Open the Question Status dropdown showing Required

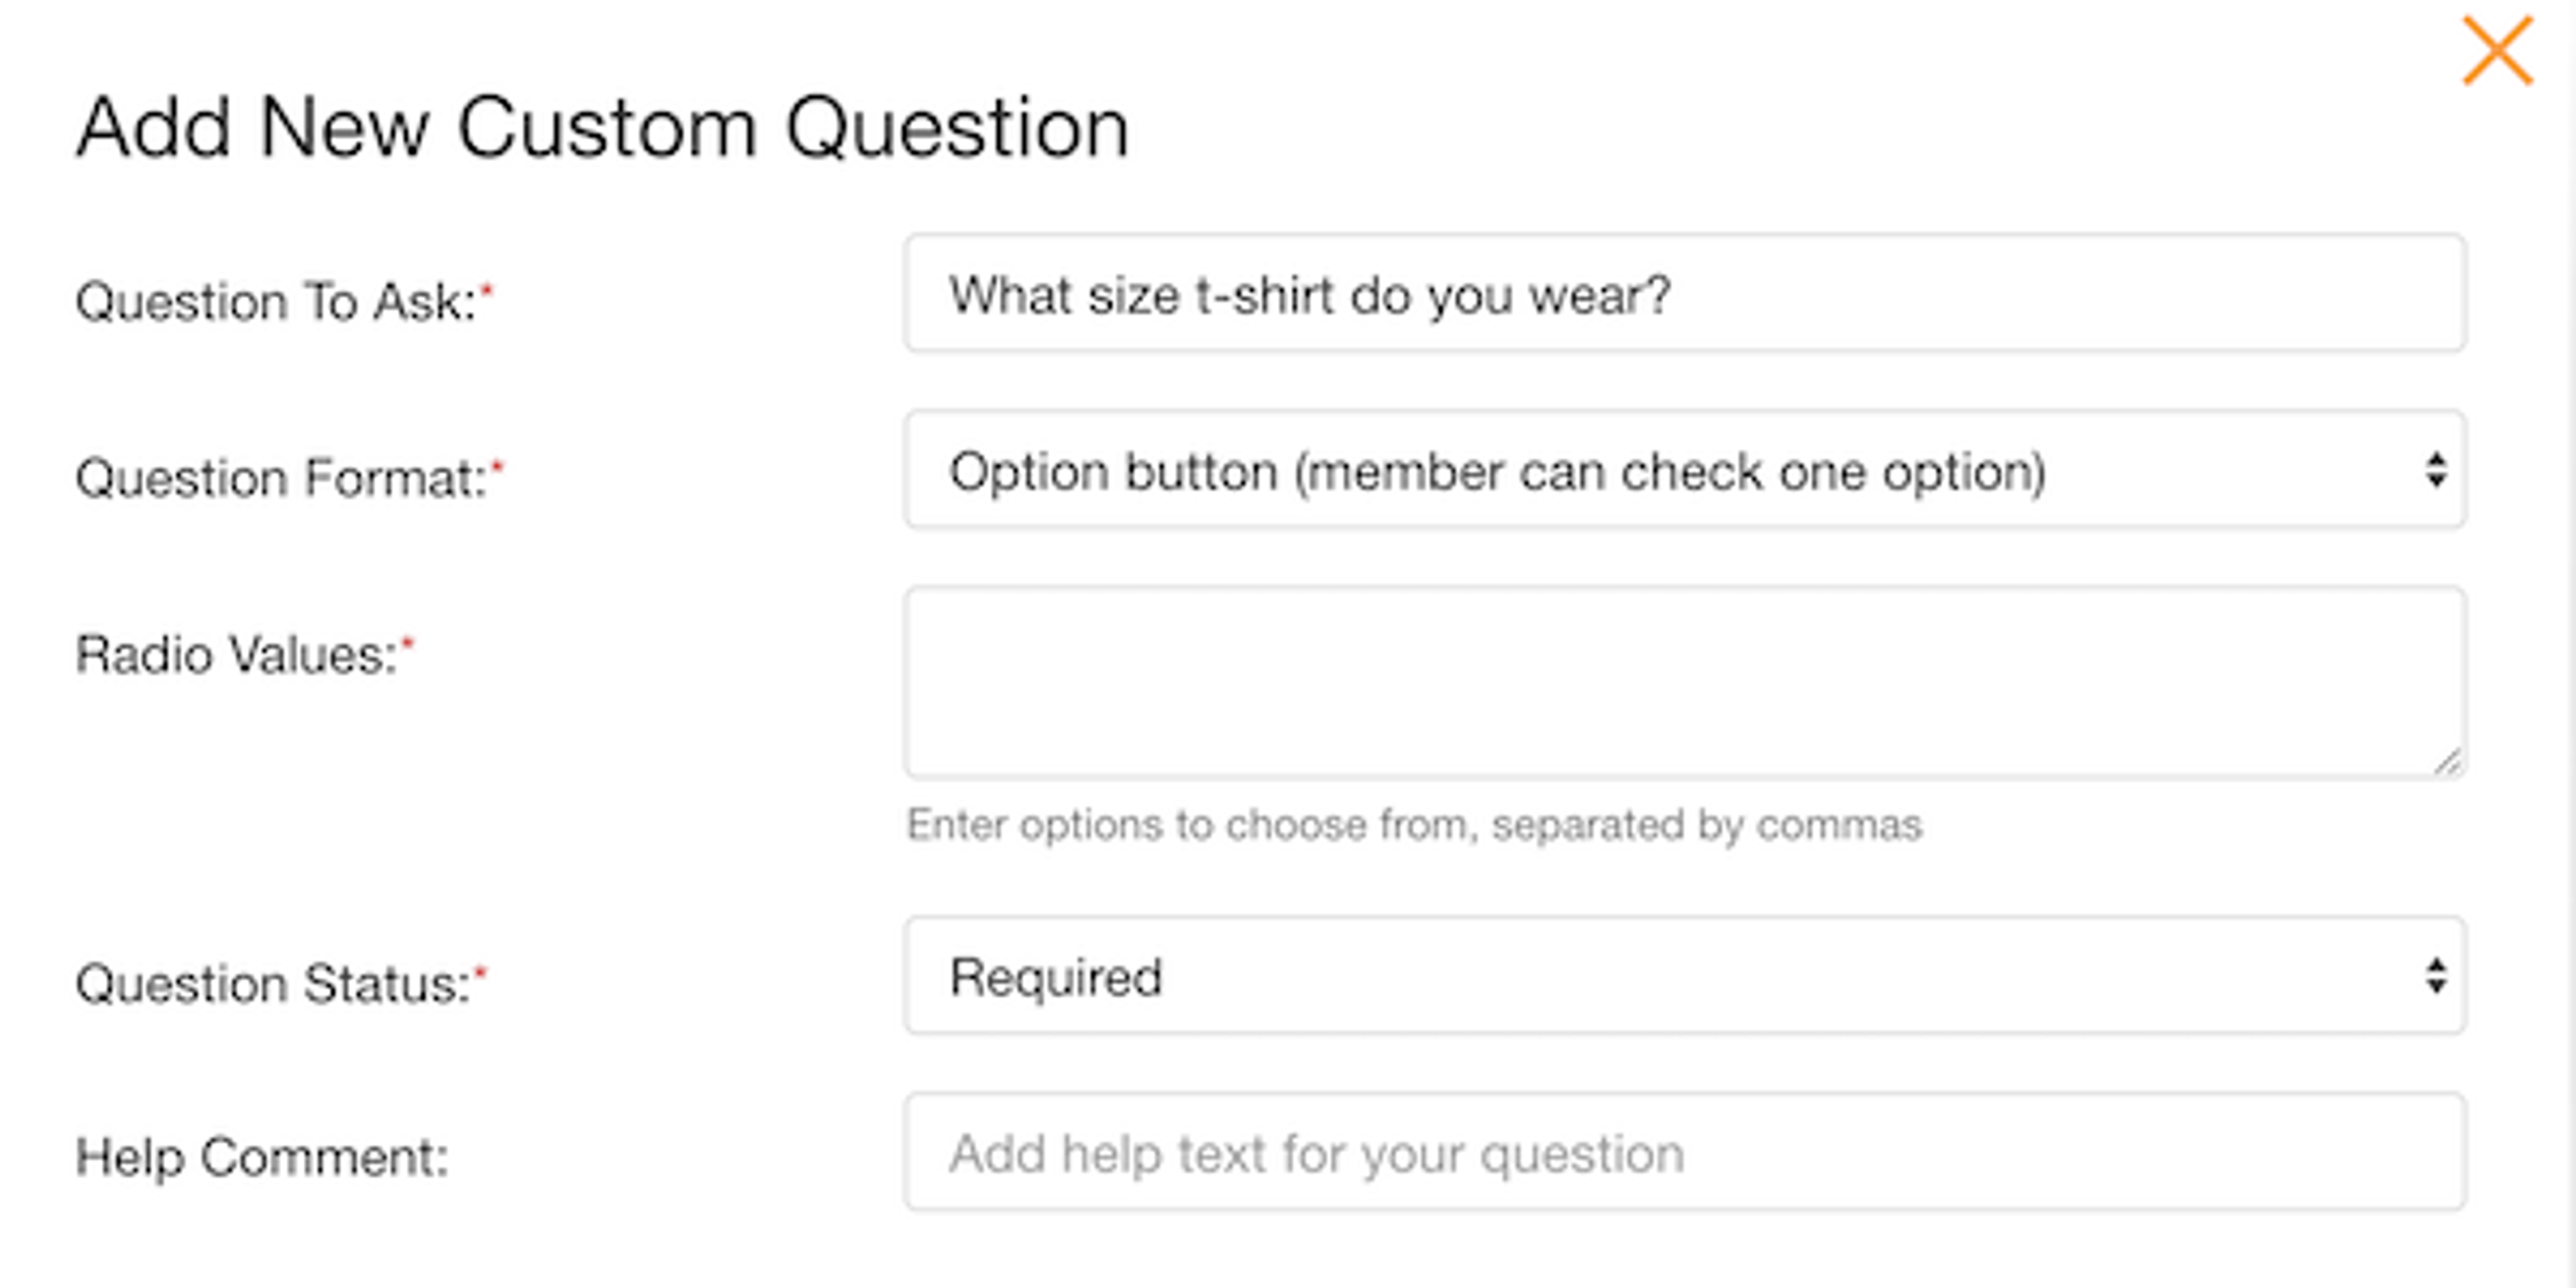pos(1684,976)
